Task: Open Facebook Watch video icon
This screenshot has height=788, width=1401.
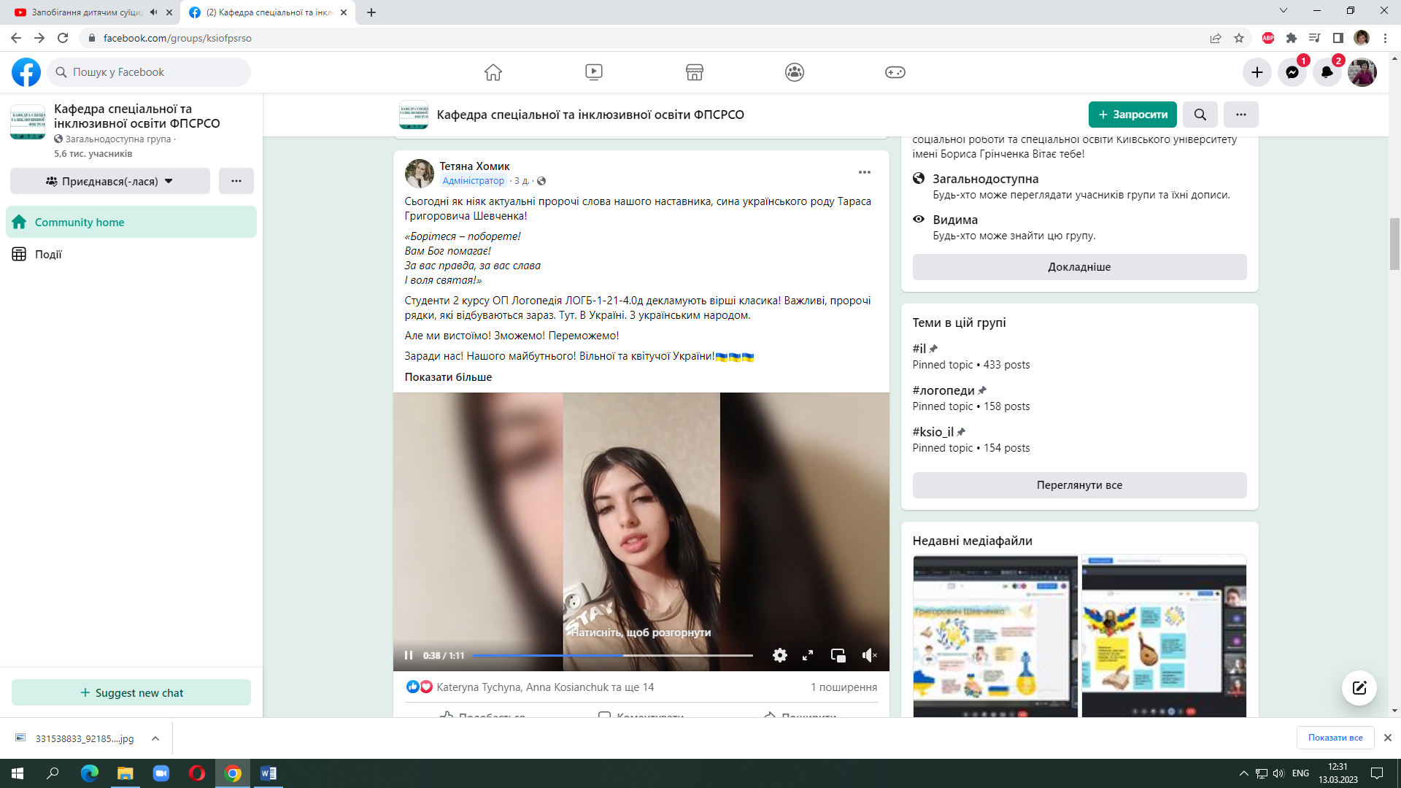Action: click(x=593, y=72)
